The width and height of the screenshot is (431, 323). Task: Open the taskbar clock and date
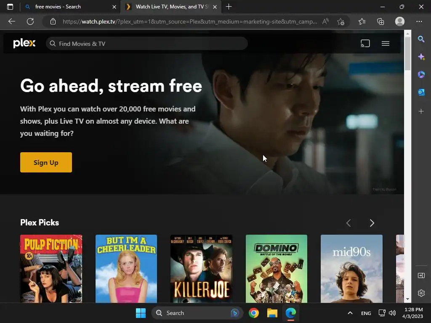(412, 313)
